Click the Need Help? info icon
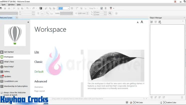186x105 pixels. (x=2, y=67)
